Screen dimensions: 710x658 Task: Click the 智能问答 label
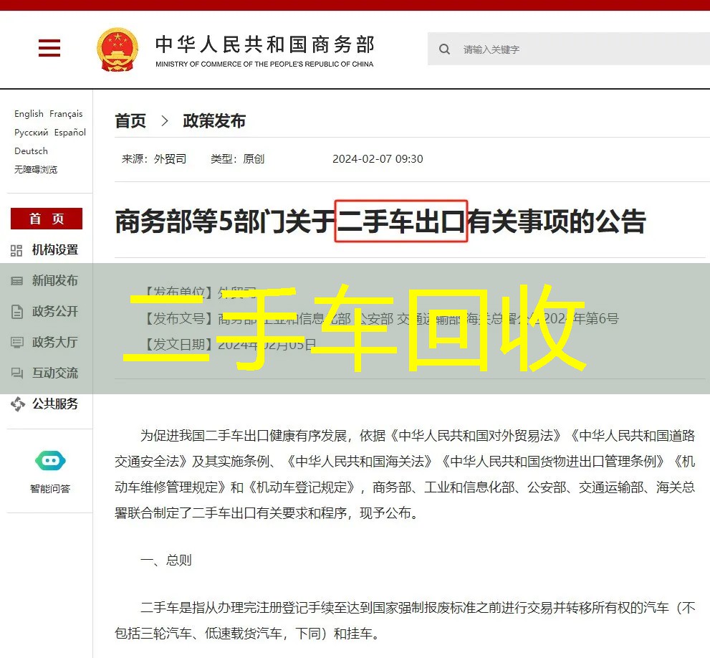coord(50,489)
